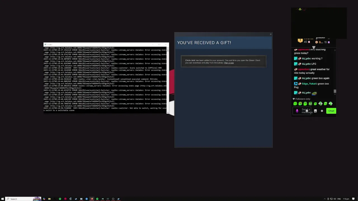Click the 1:18 pm taskbar clock
The width and height of the screenshot is (358, 201).
(x=346, y=199)
